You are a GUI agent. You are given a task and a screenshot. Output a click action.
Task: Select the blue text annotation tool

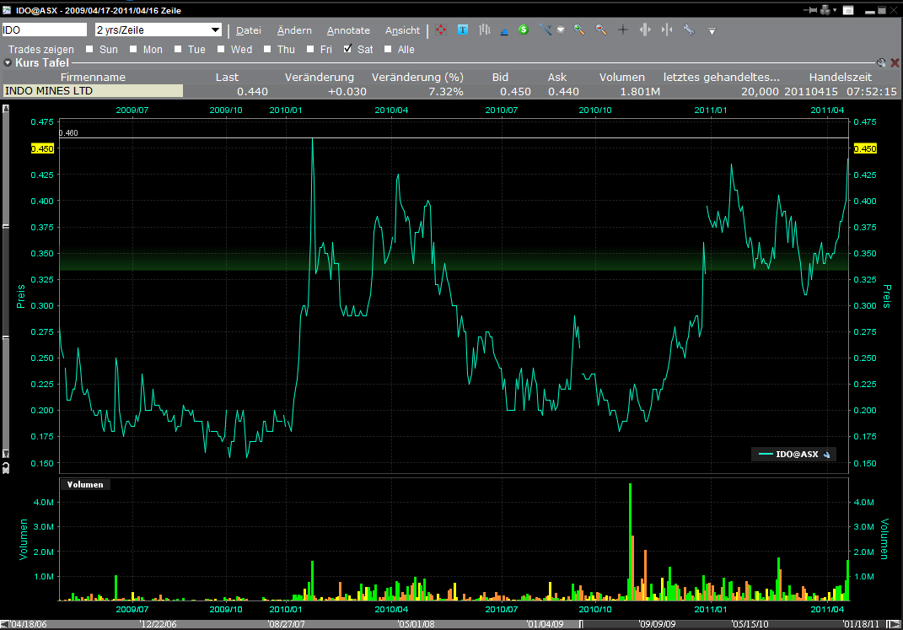point(463,30)
